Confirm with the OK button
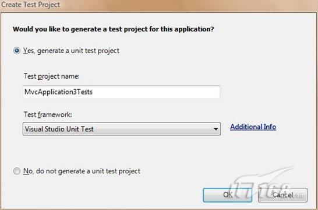 [228, 195]
